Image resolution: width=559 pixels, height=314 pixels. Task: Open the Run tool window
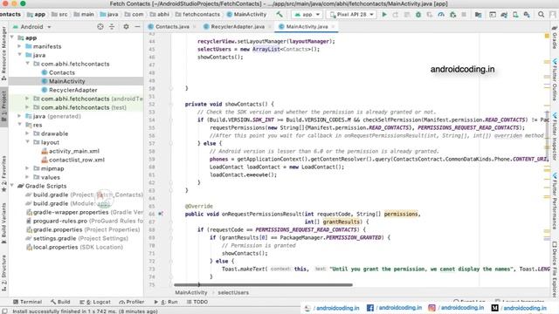click(x=166, y=302)
